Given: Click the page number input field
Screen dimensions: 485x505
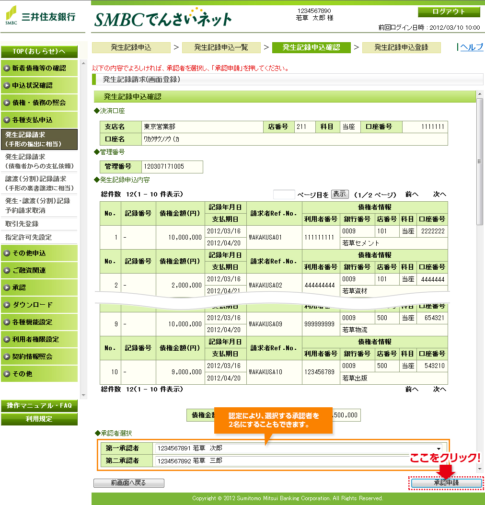Looking at the screenshot, I should [x=284, y=195].
